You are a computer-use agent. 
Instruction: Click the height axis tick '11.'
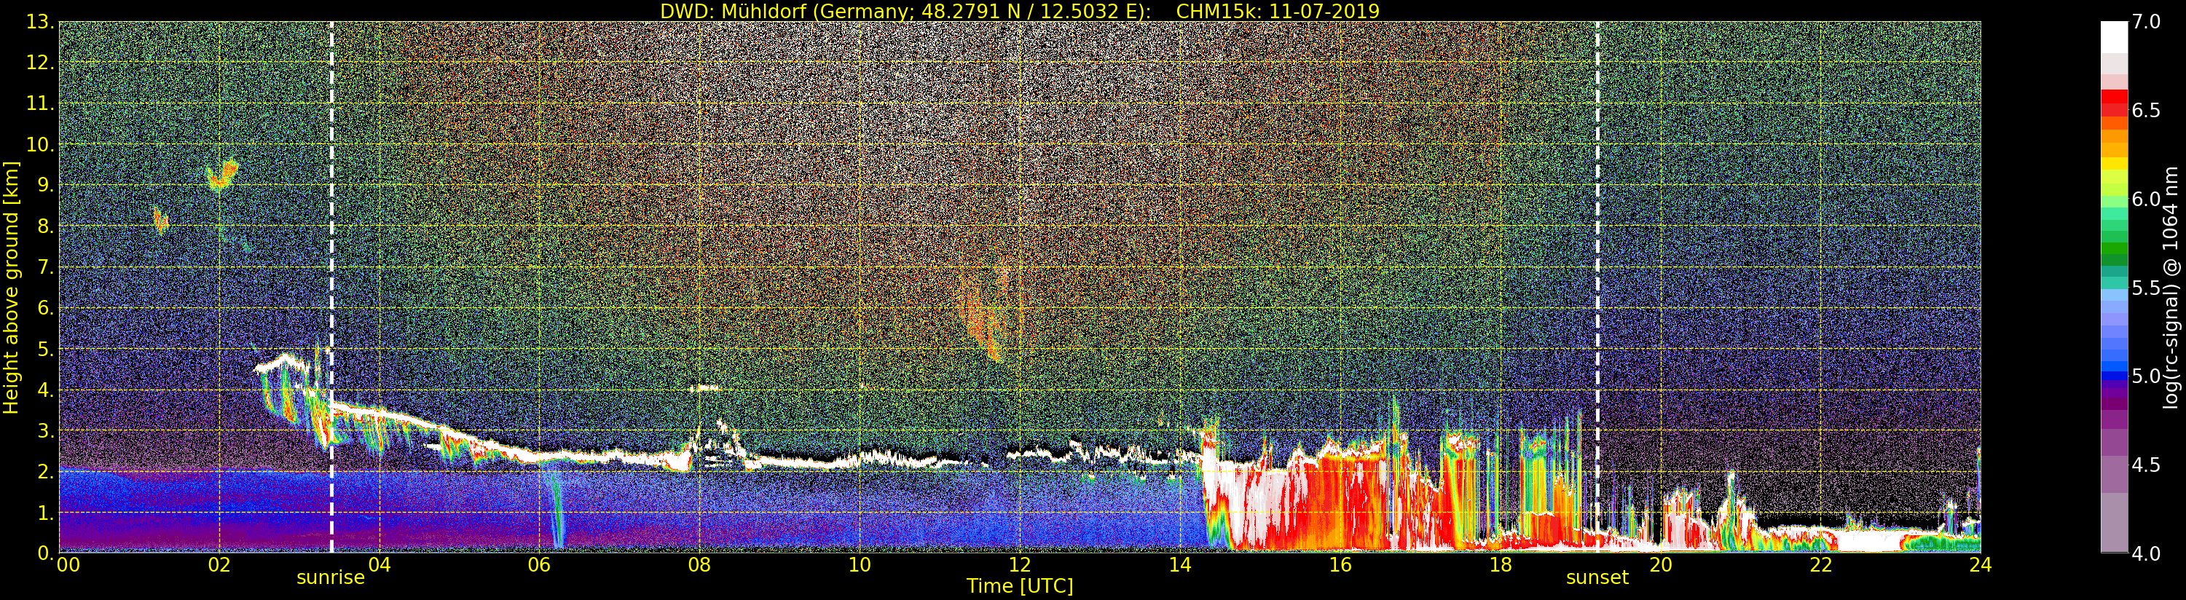(x=40, y=103)
